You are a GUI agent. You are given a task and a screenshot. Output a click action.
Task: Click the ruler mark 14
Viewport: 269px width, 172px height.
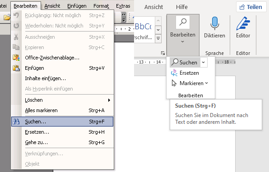pyautogui.click(x=158, y=62)
